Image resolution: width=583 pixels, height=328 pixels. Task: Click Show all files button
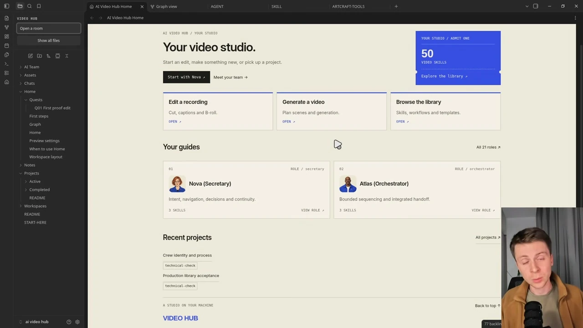pyautogui.click(x=48, y=41)
